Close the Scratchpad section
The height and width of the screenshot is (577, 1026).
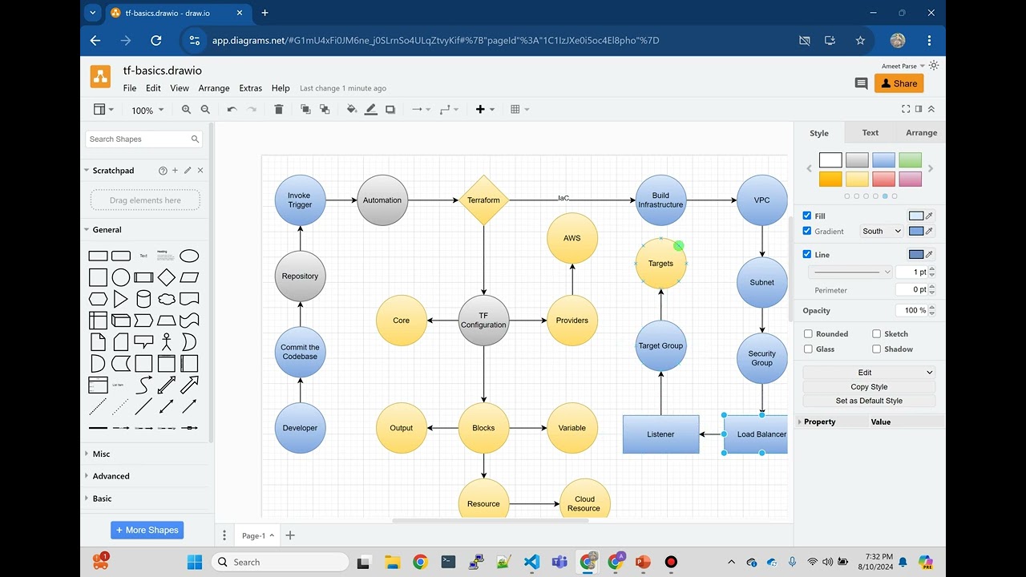[200, 171]
